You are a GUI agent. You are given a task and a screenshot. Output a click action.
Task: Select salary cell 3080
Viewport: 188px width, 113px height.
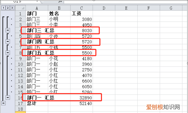pyautogui.click(x=81, y=19)
